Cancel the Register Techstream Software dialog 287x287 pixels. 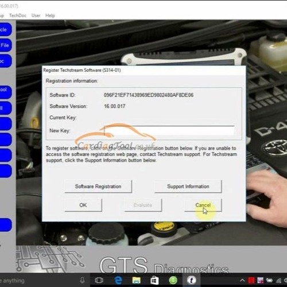(x=203, y=205)
